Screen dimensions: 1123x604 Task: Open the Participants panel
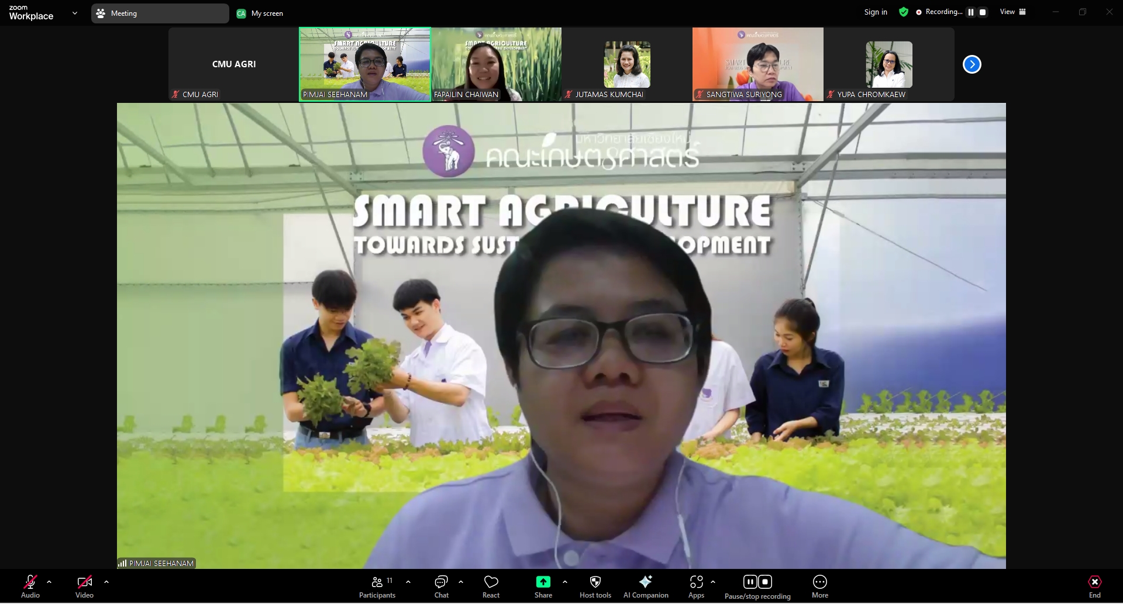pos(377,586)
